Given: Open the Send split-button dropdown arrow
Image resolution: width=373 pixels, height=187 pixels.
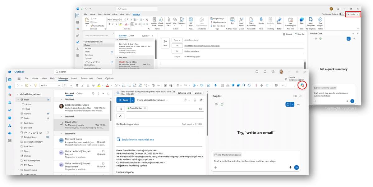Looking at the screenshot, I should pyautogui.click(x=132, y=100).
